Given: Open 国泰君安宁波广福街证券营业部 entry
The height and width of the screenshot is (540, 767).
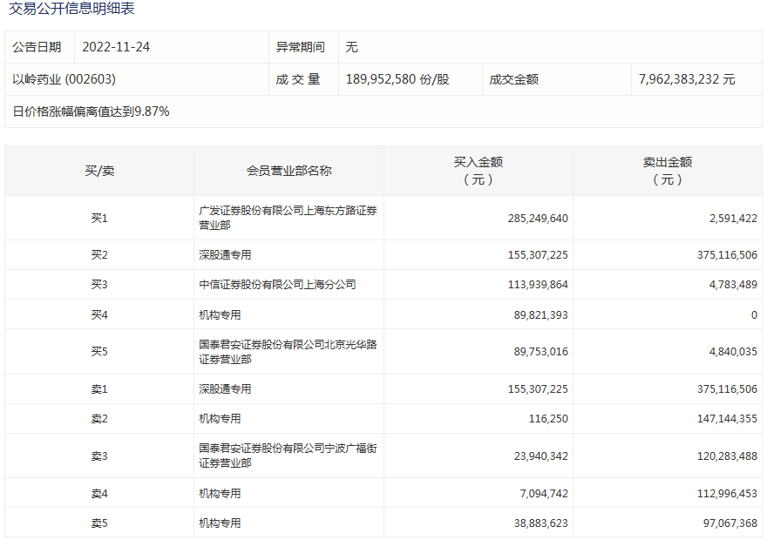Looking at the screenshot, I should click(x=288, y=456).
